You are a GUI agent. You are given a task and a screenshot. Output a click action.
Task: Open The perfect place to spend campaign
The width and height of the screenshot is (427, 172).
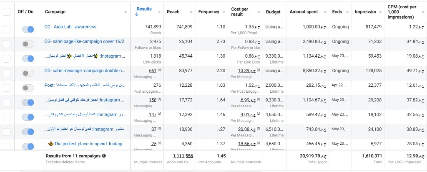coord(87,144)
